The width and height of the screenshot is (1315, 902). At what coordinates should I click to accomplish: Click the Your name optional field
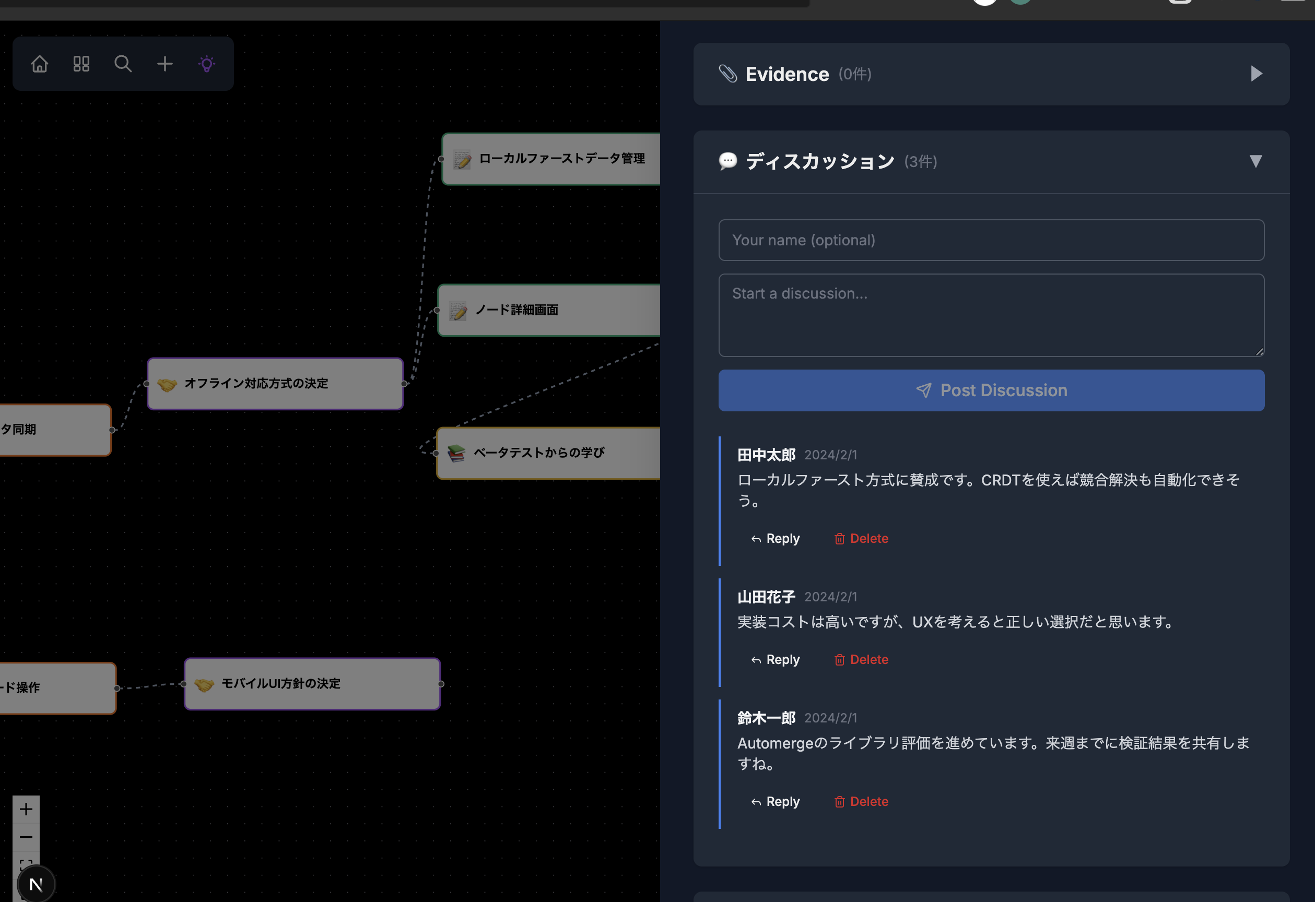click(990, 240)
